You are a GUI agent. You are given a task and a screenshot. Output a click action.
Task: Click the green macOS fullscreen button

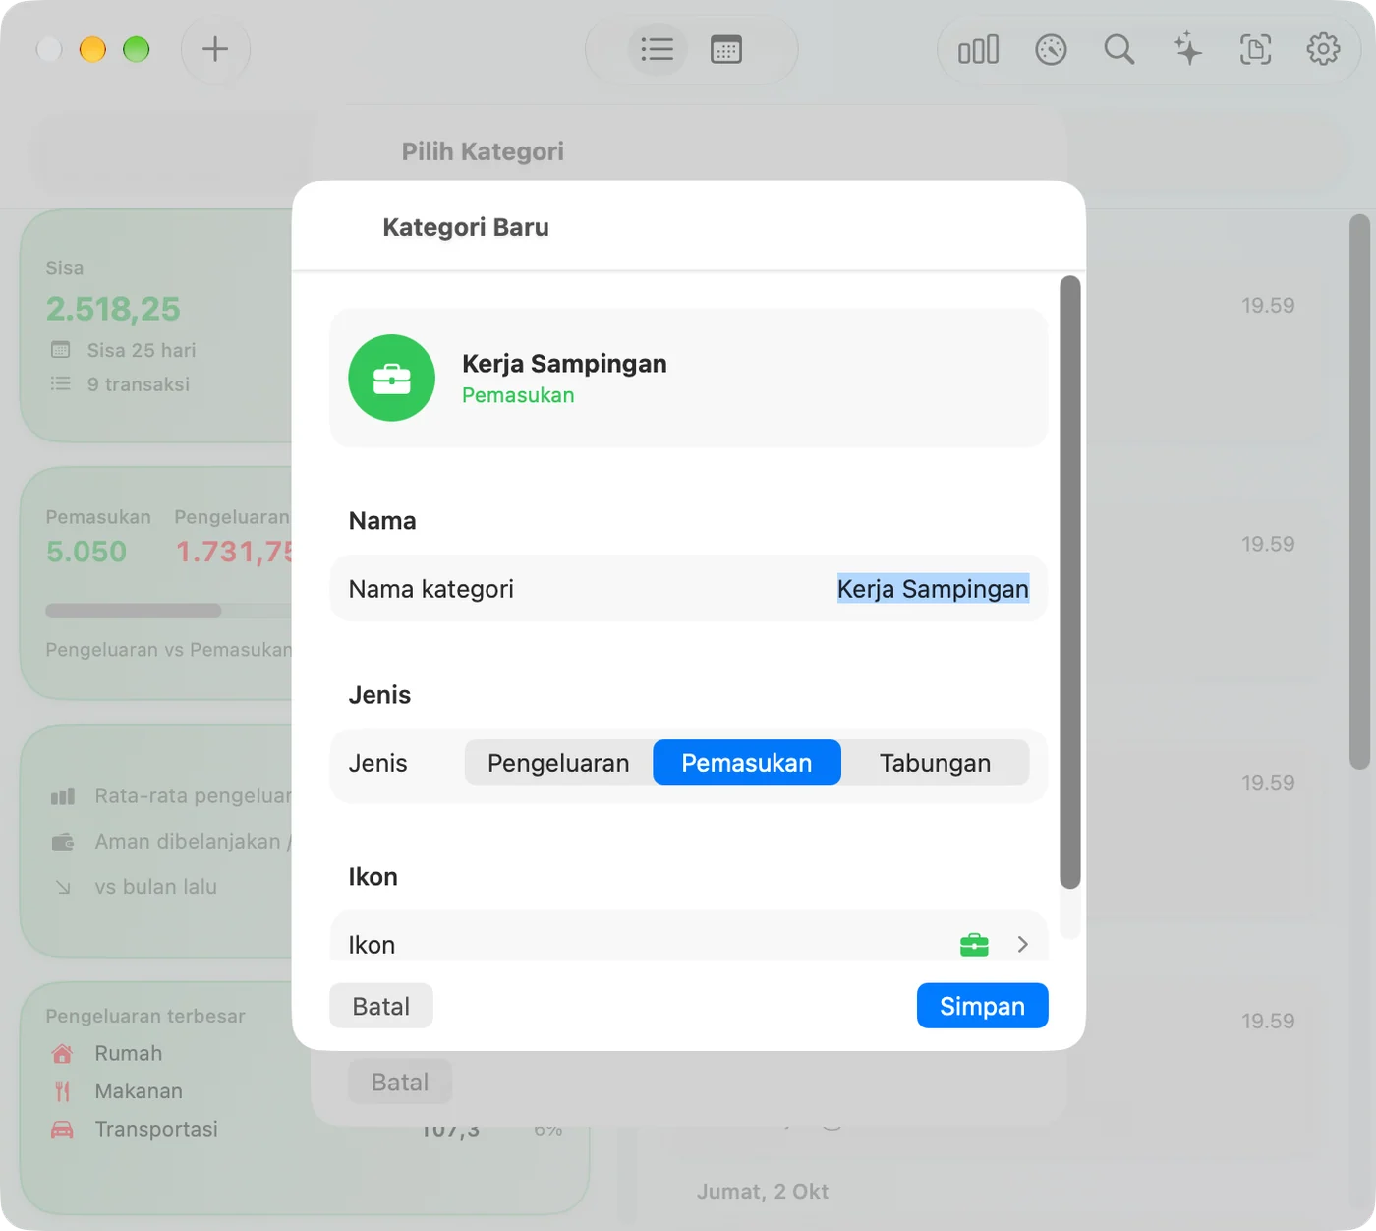137,49
